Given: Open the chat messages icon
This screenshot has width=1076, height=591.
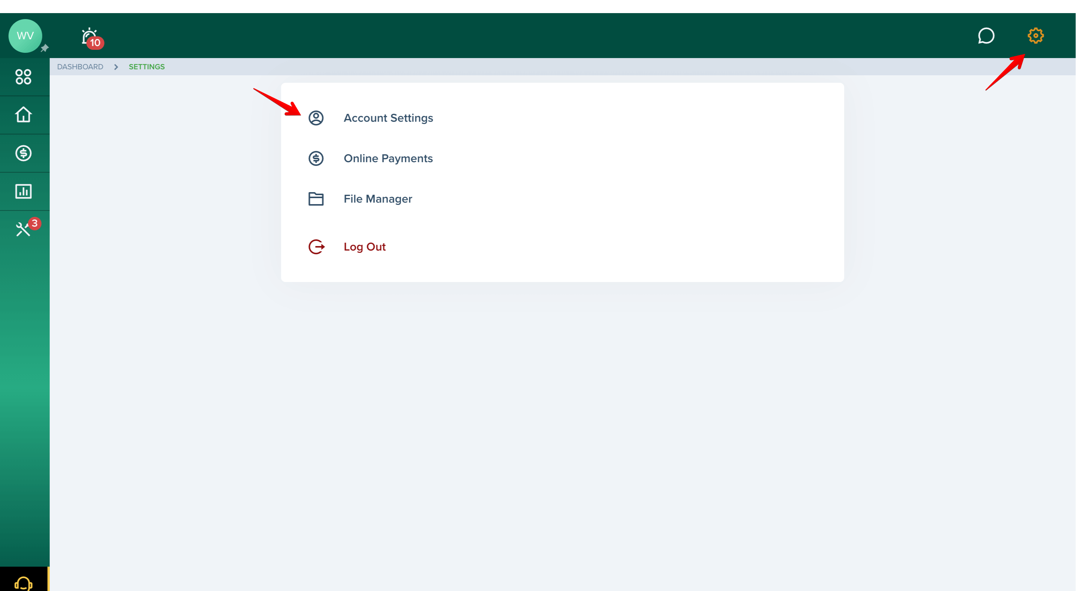Looking at the screenshot, I should click(x=986, y=36).
